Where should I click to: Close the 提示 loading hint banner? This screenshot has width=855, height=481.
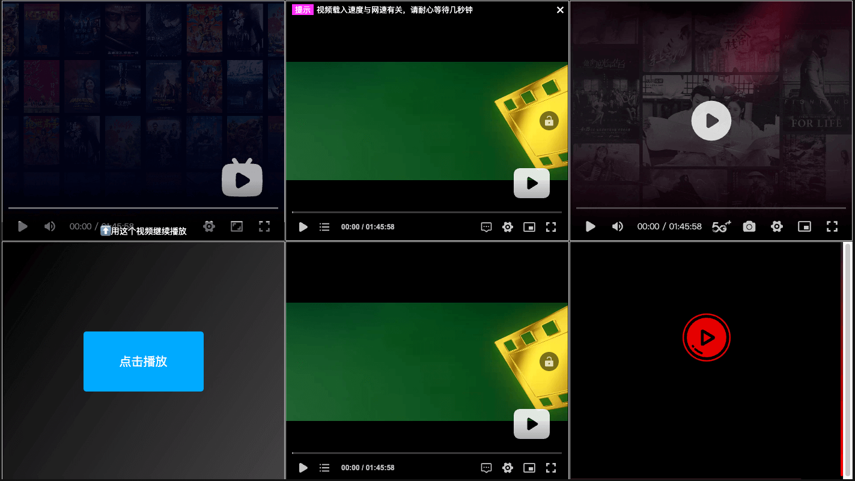tap(560, 10)
